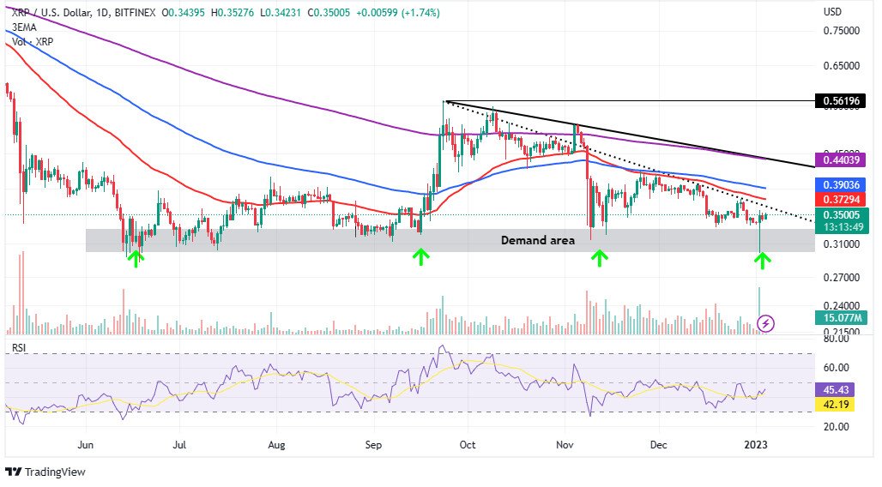882x487 pixels.
Task: Click the 0.75000 price axis value
Action: (x=841, y=31)
